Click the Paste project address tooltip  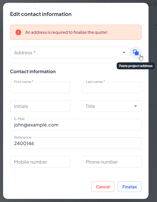pos(136,66)
